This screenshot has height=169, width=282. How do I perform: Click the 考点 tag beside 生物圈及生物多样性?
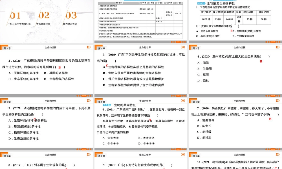click(x=201, y=3)
